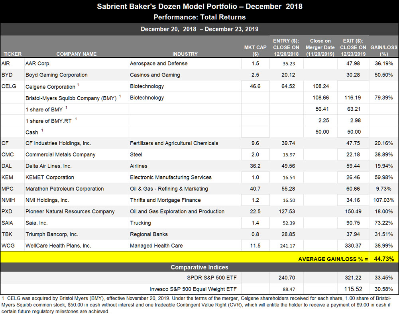Select the Bristol-Myers gain of 79.39%
The width and height of the screenshot is (399, 314).
pos(384,98)
